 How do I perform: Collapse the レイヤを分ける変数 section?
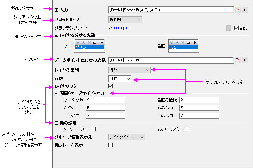pyautogui.click(x=56, y=35)
